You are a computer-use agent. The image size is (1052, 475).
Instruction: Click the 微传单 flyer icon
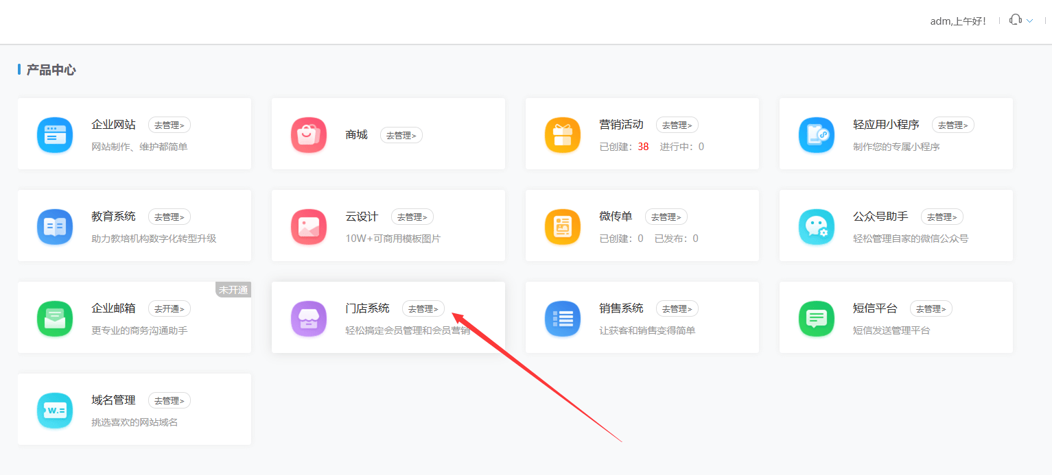562,227
